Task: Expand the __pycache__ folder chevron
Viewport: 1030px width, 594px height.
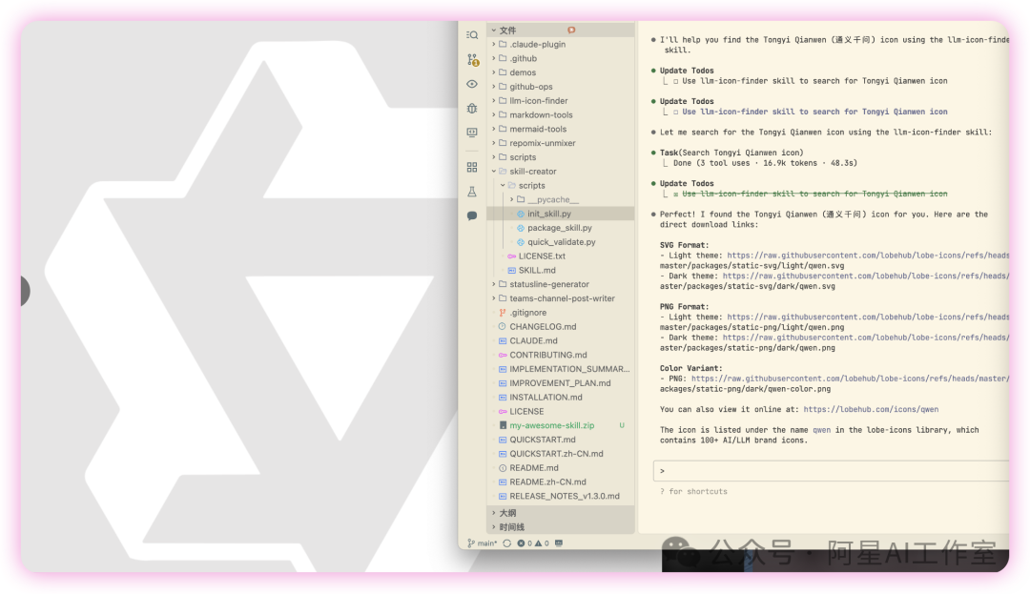Action: 512,199
